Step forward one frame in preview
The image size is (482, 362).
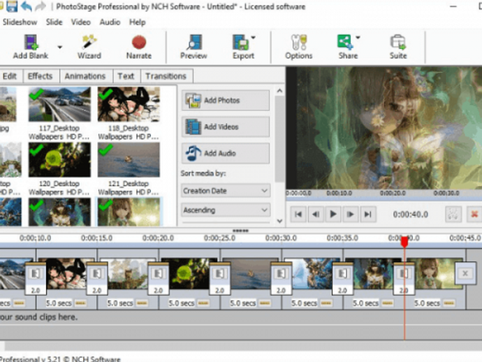tap(351, 214)
